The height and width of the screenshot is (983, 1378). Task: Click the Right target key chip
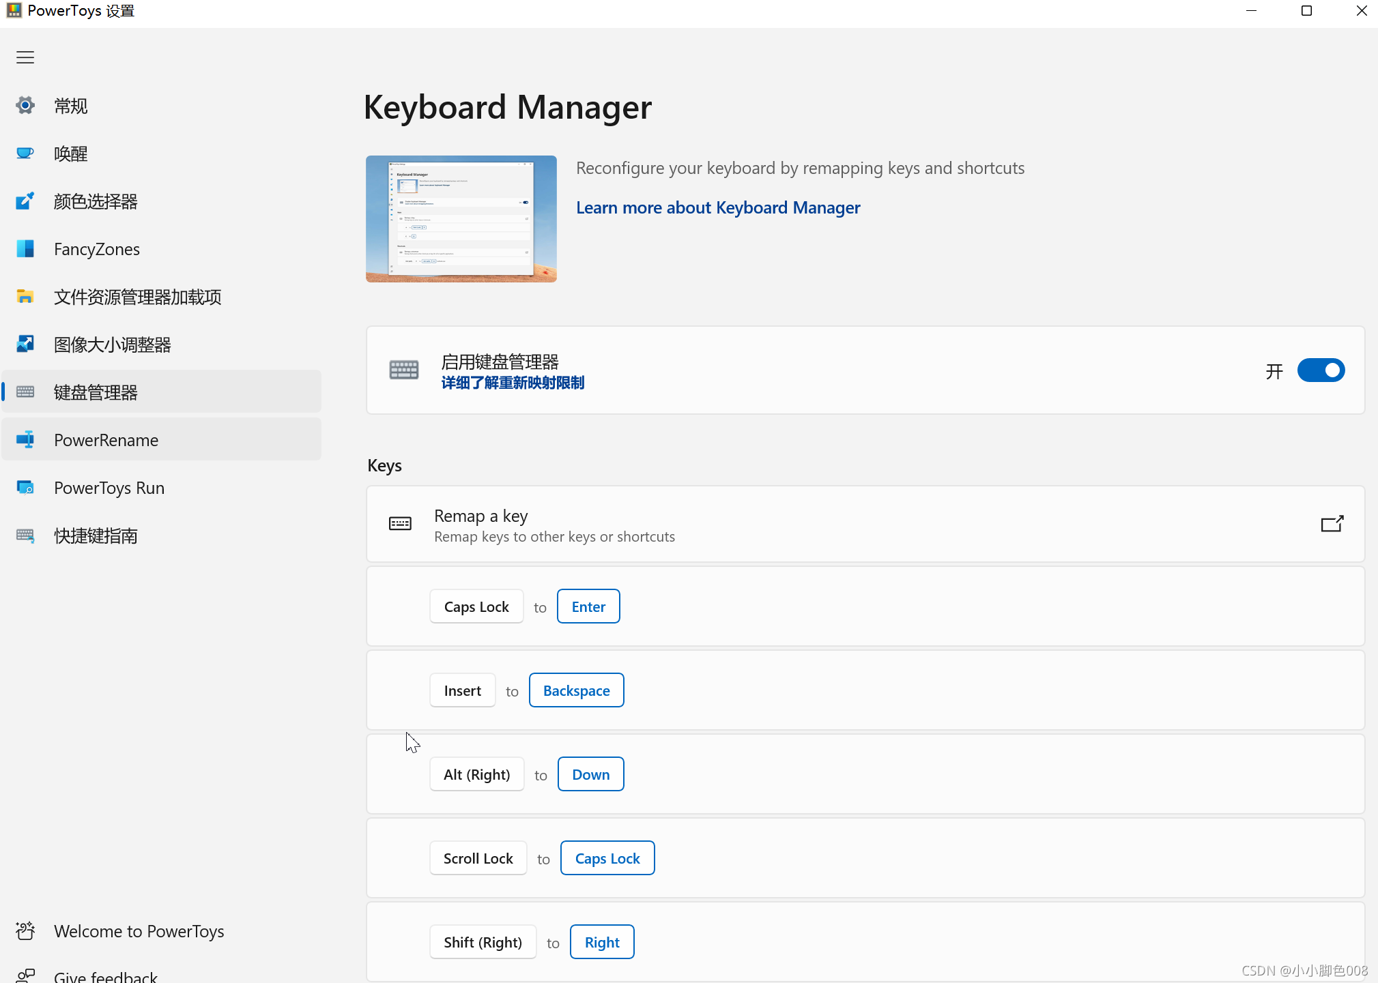tap(602, 942)
